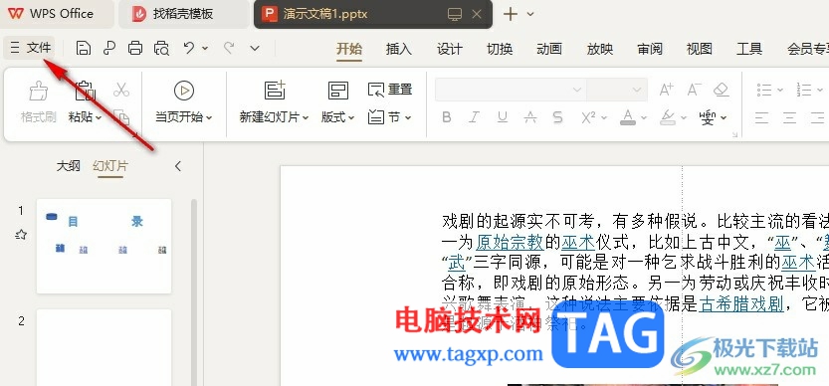Apply the text highlight color pen

[669, 117]
